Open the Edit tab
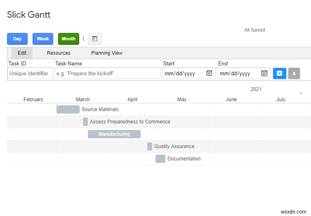 22,53
